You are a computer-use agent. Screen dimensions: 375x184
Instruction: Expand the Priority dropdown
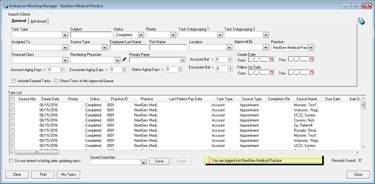click(x=173, y=35)
